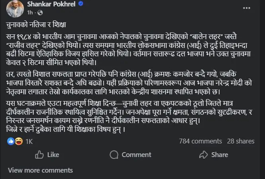Open the post's 1h timestamp link
Screen dimensions: 265x179
[30, 12]
